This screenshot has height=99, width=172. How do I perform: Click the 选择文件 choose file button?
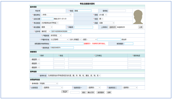coord(112,27)
